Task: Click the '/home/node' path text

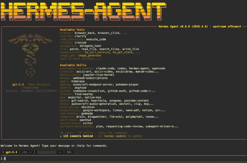Action: pyautogui.click(x=30, y=88)
